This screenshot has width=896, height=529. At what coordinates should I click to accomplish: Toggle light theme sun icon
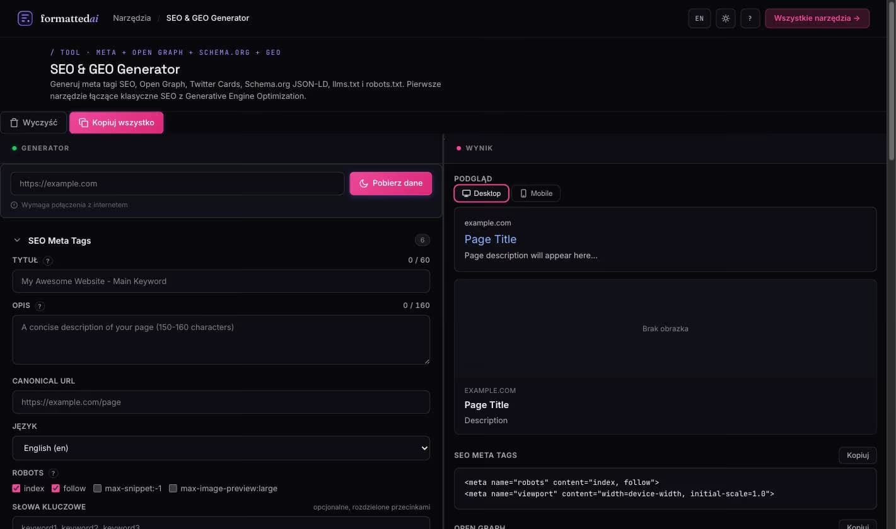pos(726,18)
